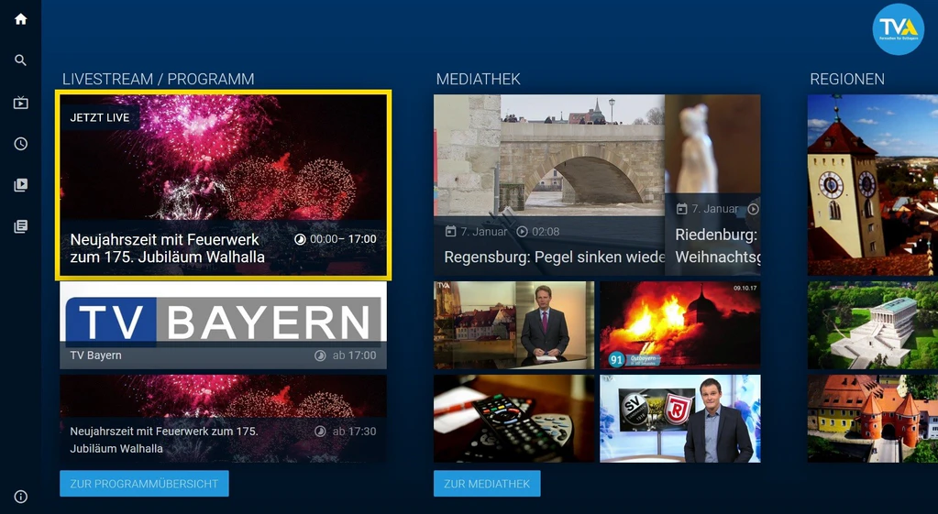Go to Home in the sidebar

click(20, 19)
